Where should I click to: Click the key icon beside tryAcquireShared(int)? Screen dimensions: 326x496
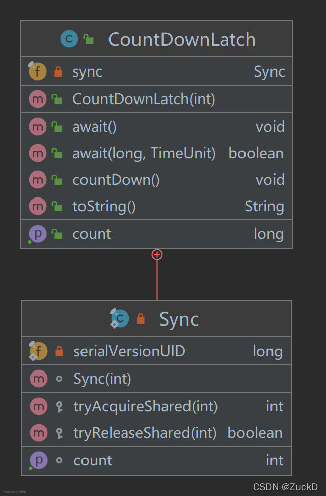click(59, 407)
